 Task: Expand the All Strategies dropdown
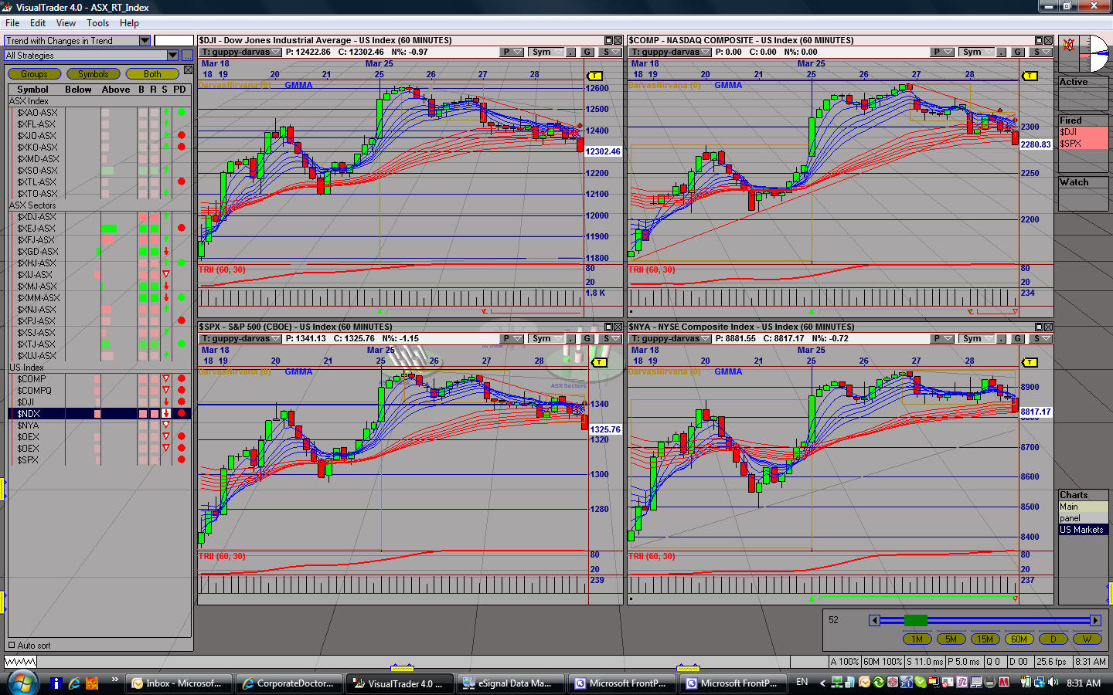[172, 55]
